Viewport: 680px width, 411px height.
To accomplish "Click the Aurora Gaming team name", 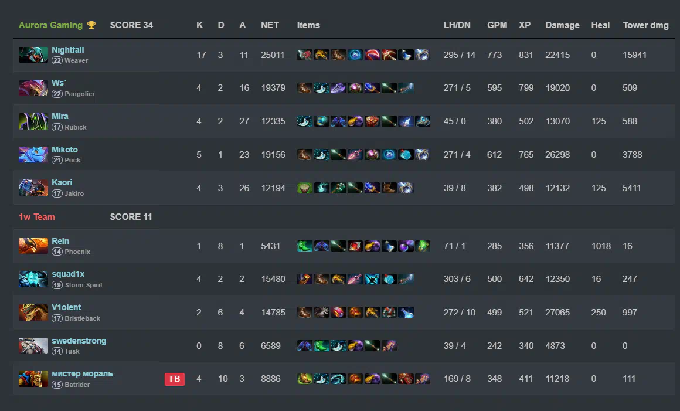I will [50, 25].
